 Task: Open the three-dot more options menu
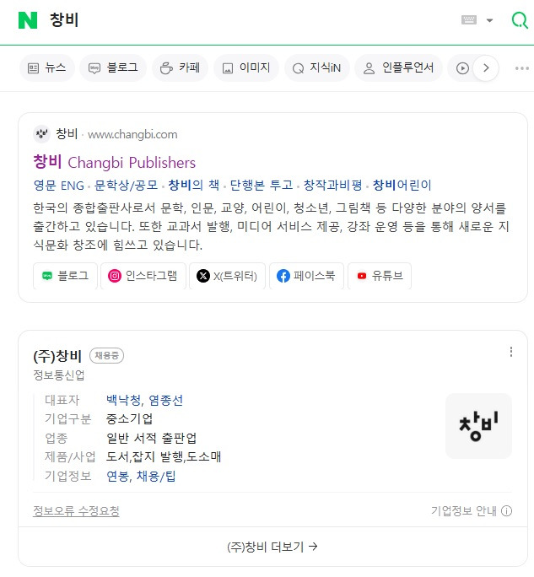(x=522, y=68)
